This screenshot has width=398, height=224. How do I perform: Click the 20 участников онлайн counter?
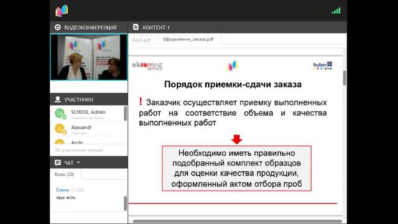(x=79, y=150)
